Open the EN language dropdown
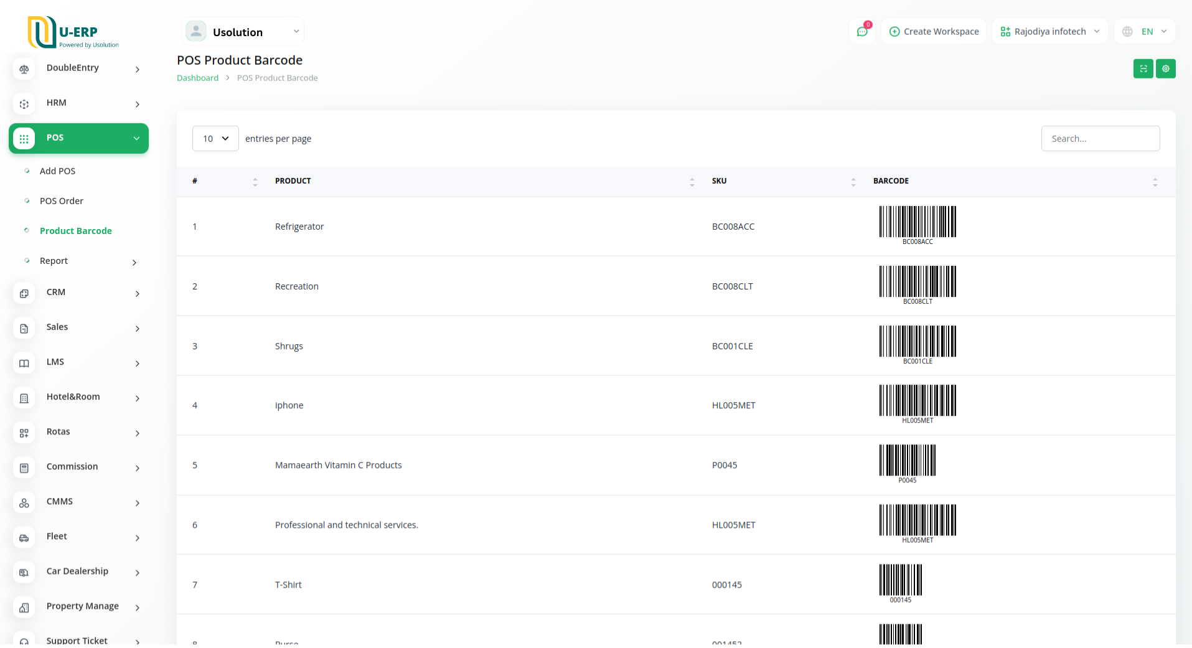This screenshot has height=648, width=1192. 1145,31
